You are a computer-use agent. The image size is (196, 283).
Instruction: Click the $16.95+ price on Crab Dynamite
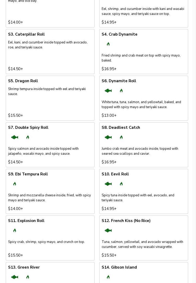click(x=109, y=69)
